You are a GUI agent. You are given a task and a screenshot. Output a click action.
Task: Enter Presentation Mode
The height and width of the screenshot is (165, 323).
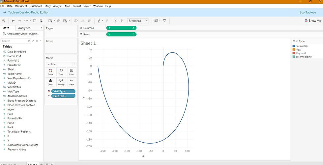(164, 21)
